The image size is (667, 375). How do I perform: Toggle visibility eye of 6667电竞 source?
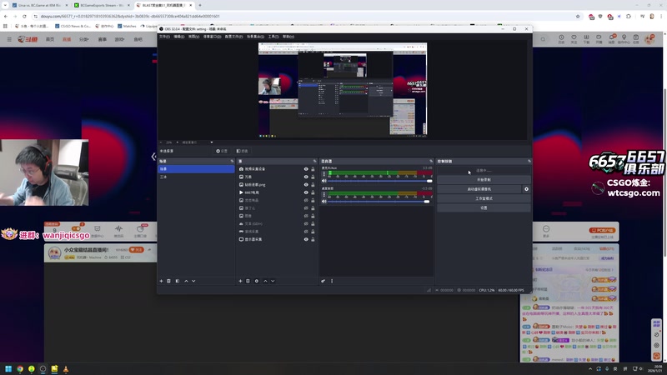point(306,192)
